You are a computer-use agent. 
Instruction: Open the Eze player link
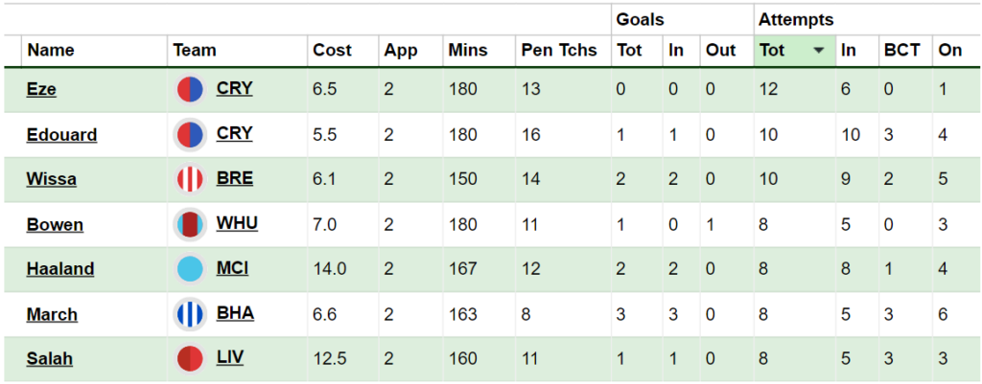[41, 89]
